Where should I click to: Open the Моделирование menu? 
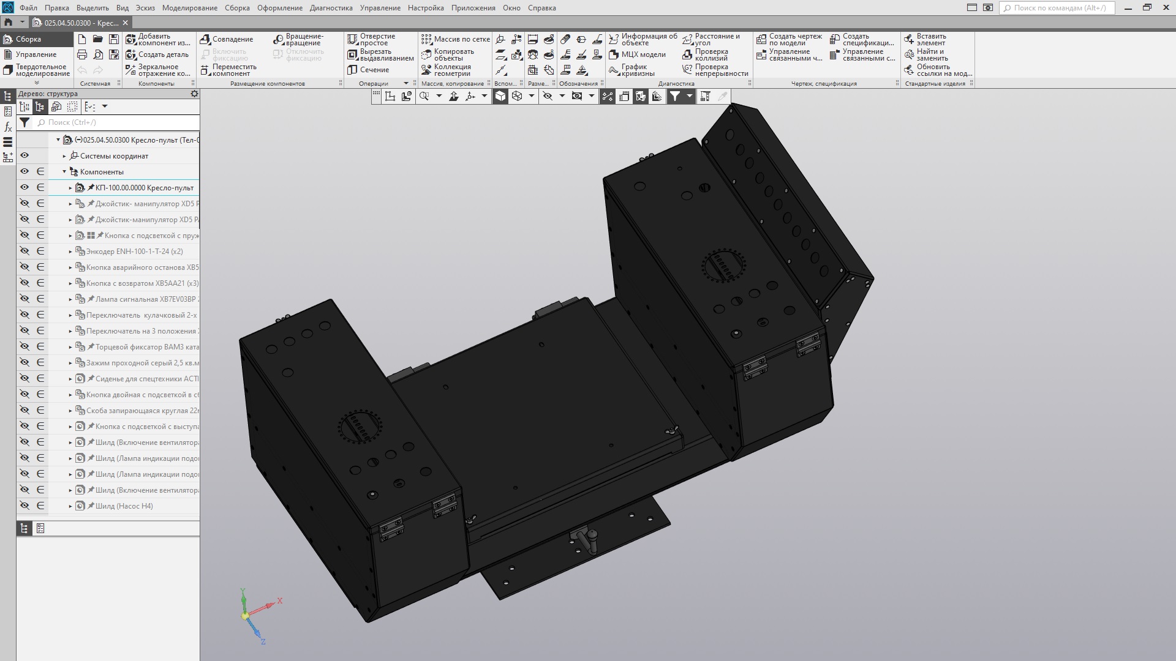[x=189, y=8]
